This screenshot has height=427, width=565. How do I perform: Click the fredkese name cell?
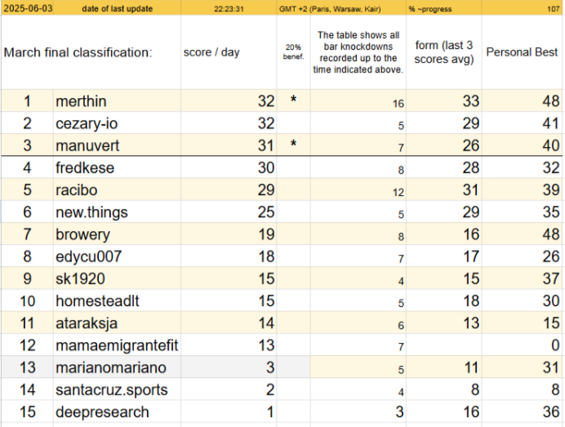coord(117,167)
